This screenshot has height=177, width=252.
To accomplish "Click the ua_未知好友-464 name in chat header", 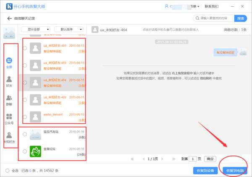I will point(113,30).
